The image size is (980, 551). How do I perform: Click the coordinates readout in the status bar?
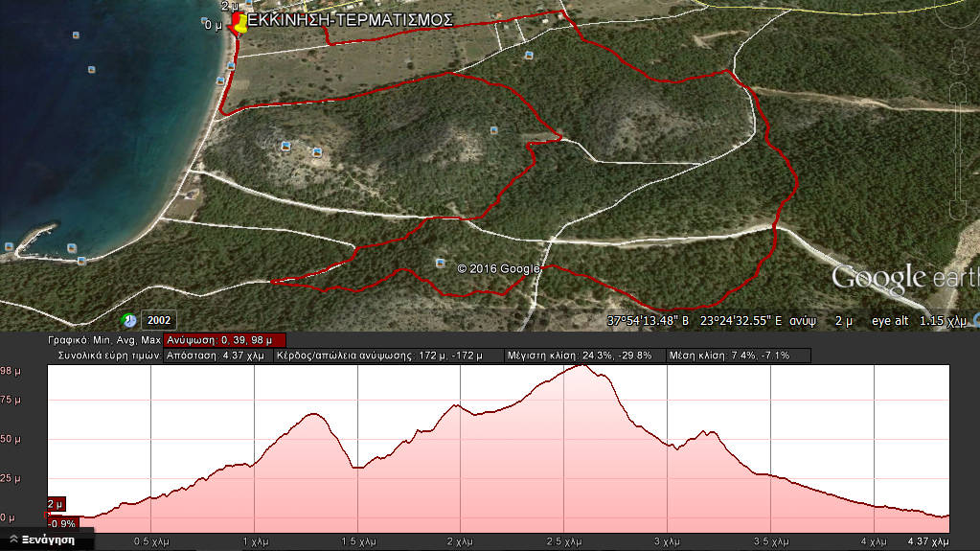pos(695,320)
